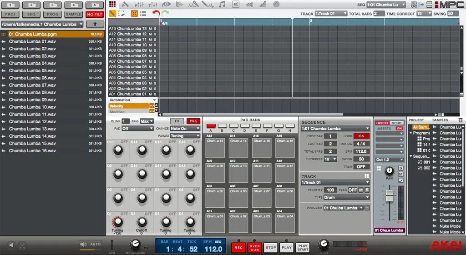Toggle INSERTS ON switch

(399, 129)
